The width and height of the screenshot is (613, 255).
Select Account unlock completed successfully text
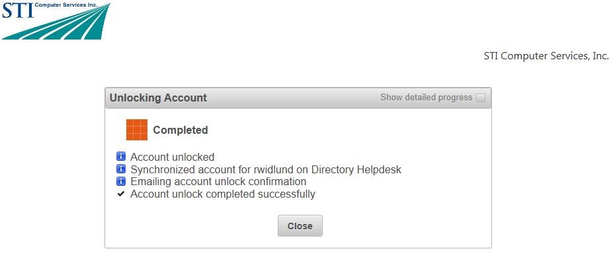223,194
